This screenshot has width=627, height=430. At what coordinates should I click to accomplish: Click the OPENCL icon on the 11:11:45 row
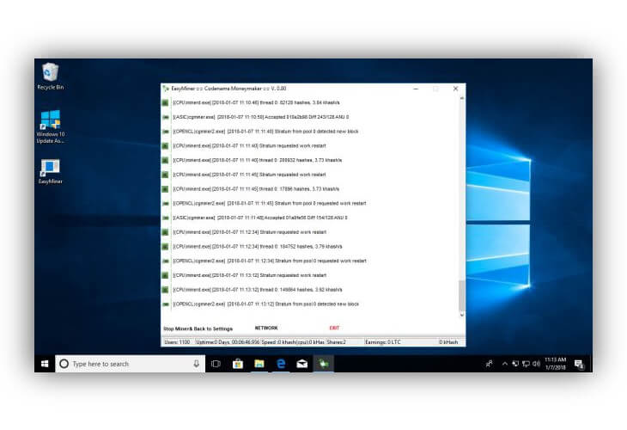click(x=165, y=203)
